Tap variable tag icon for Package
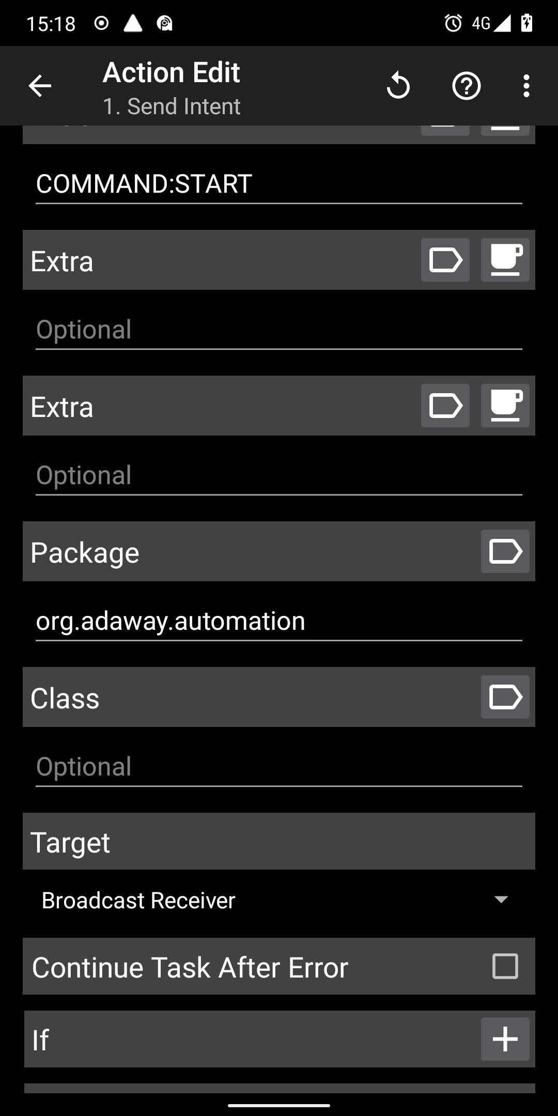The width and height of the screenshot is (558, 1116). click(x=505, y=551)
